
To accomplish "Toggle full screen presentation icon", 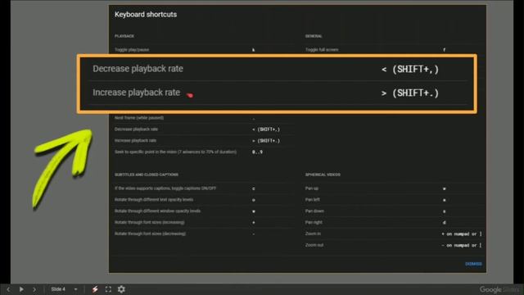I will pos(108,289).
